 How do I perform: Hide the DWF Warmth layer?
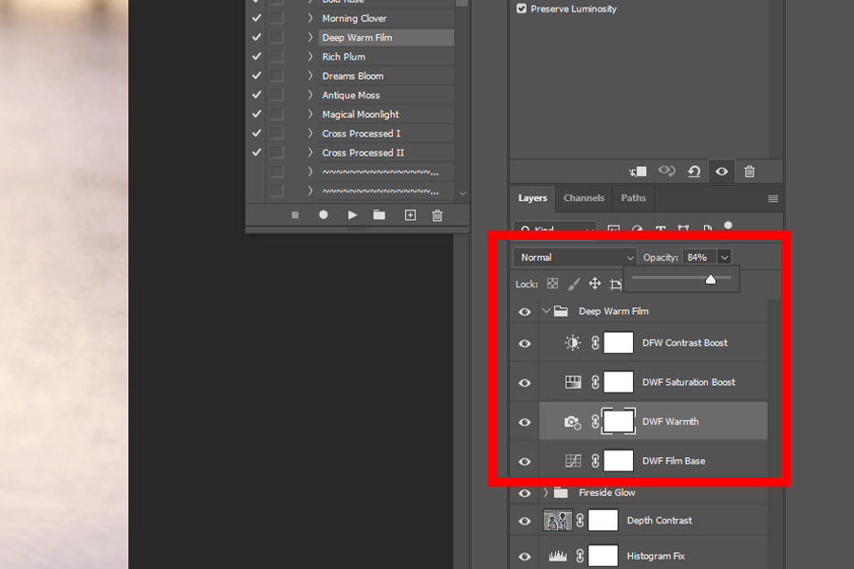point(525,422)
